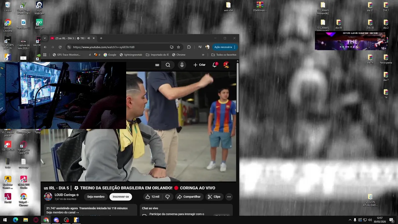Click the install app icon in address bar
This screenshot has width=398, height=224.
tap(172, 47)
